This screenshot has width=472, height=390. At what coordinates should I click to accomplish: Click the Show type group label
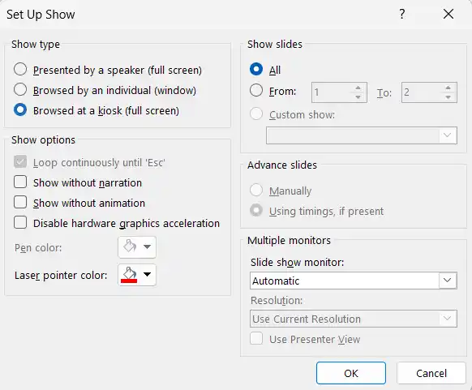[36, 45]
